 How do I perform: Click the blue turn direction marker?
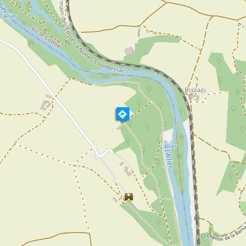(x=123, y=114)
